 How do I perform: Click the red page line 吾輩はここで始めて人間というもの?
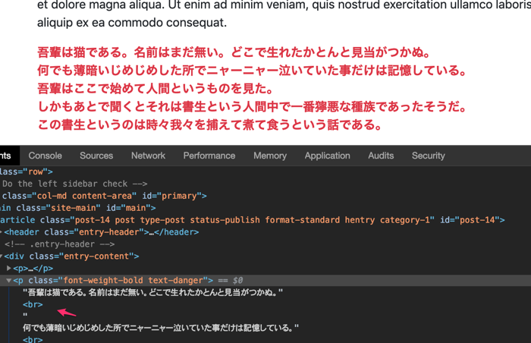click(x=156, y=89)
